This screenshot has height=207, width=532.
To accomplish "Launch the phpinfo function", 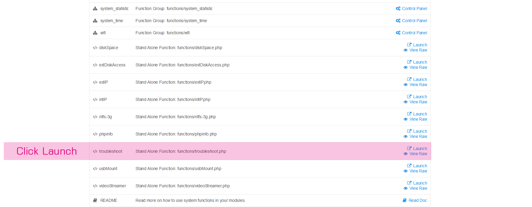I will [420, 131].
